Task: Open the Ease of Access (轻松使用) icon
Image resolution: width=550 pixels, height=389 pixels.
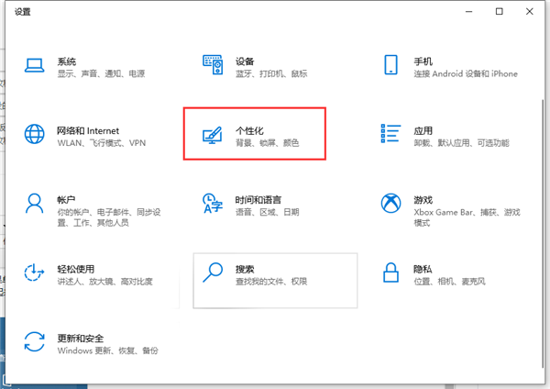Action: point(35,272)
